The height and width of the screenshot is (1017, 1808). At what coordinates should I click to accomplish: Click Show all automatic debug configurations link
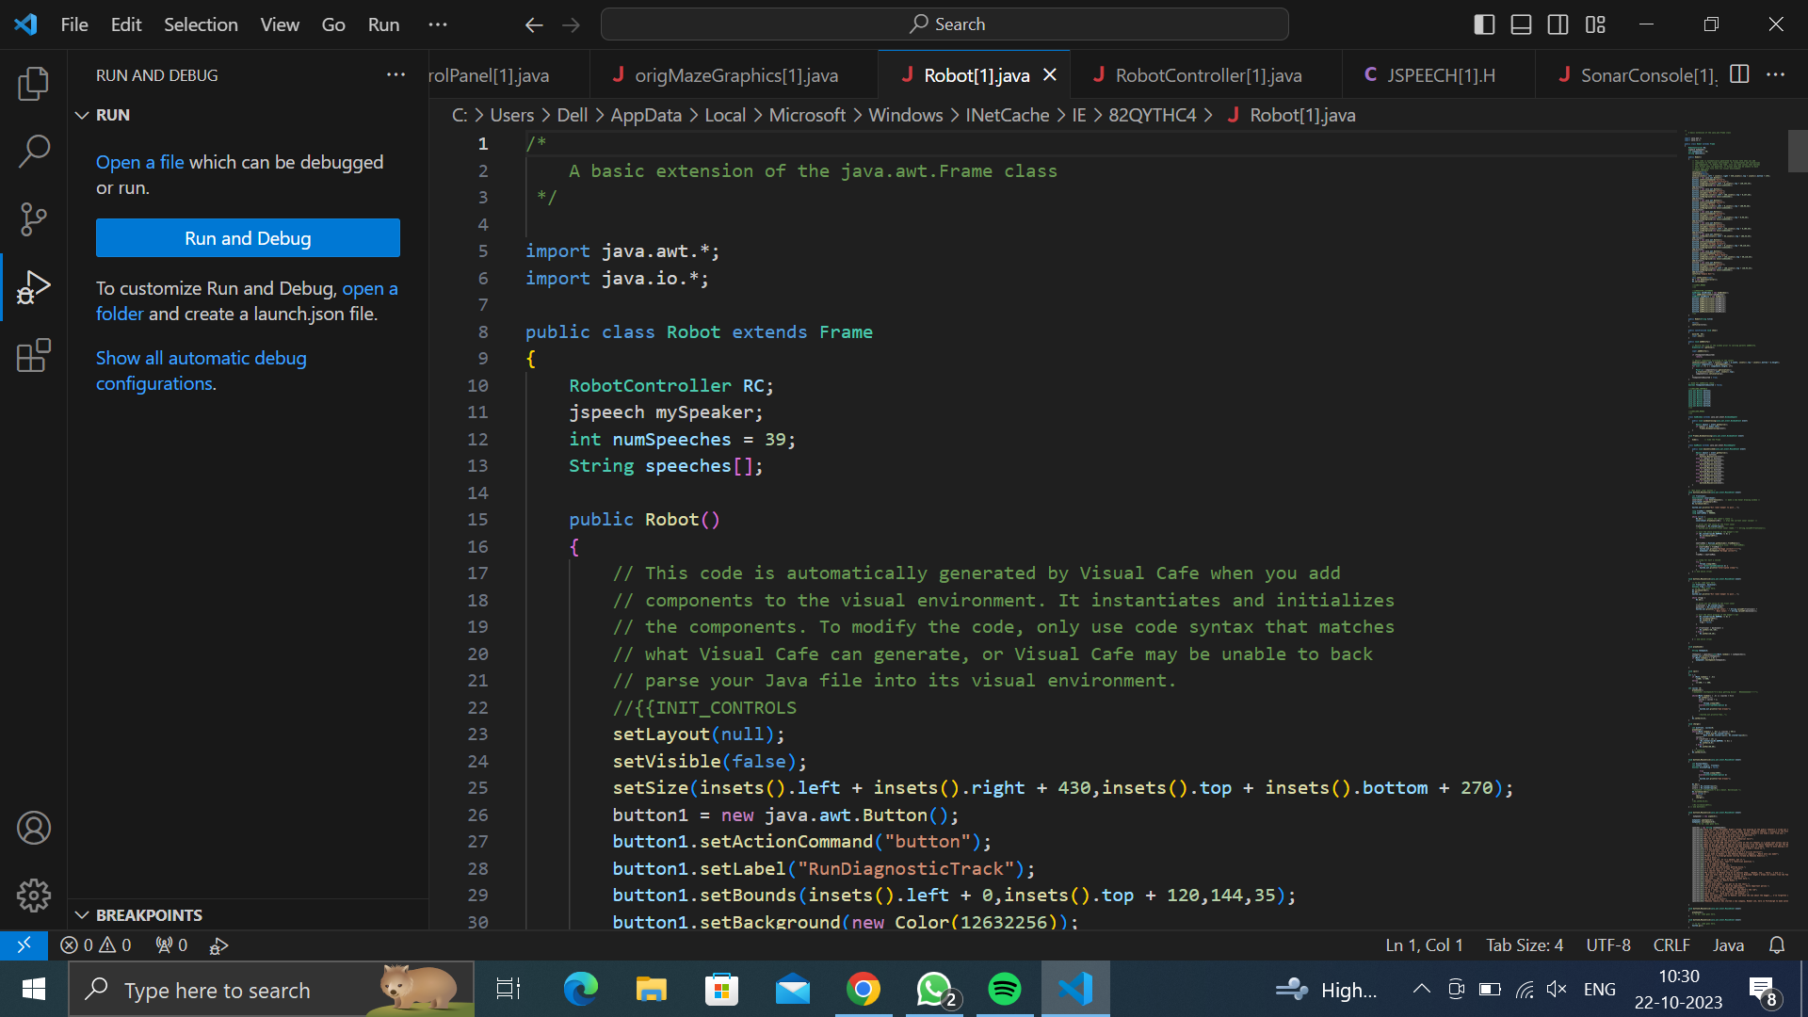coord(202,371)
